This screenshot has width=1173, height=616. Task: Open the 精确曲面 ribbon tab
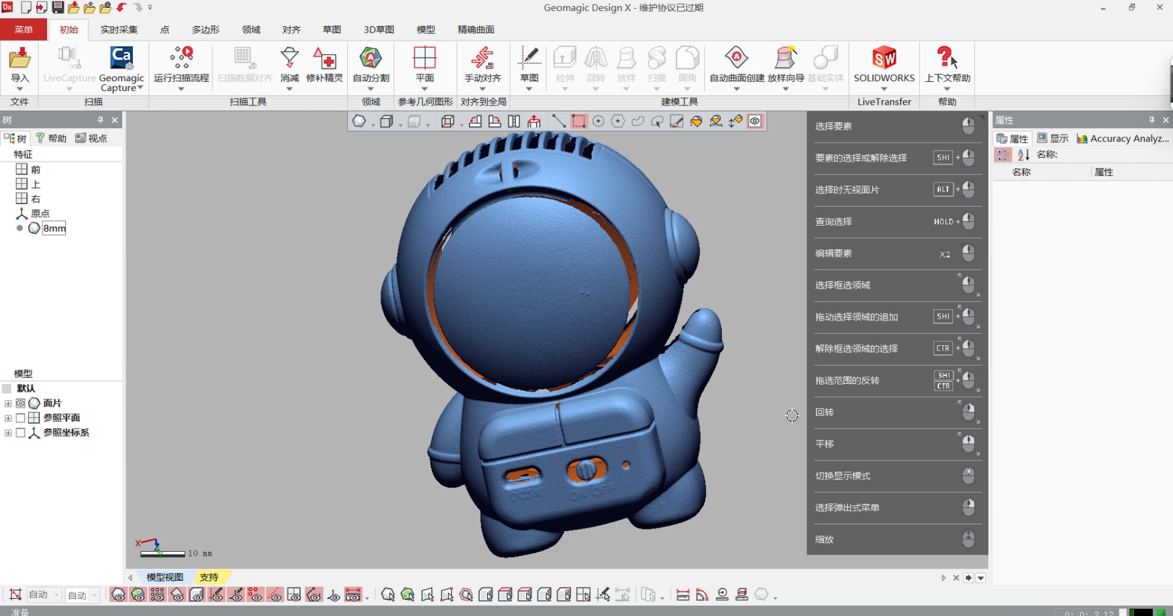tap(476, 29)
